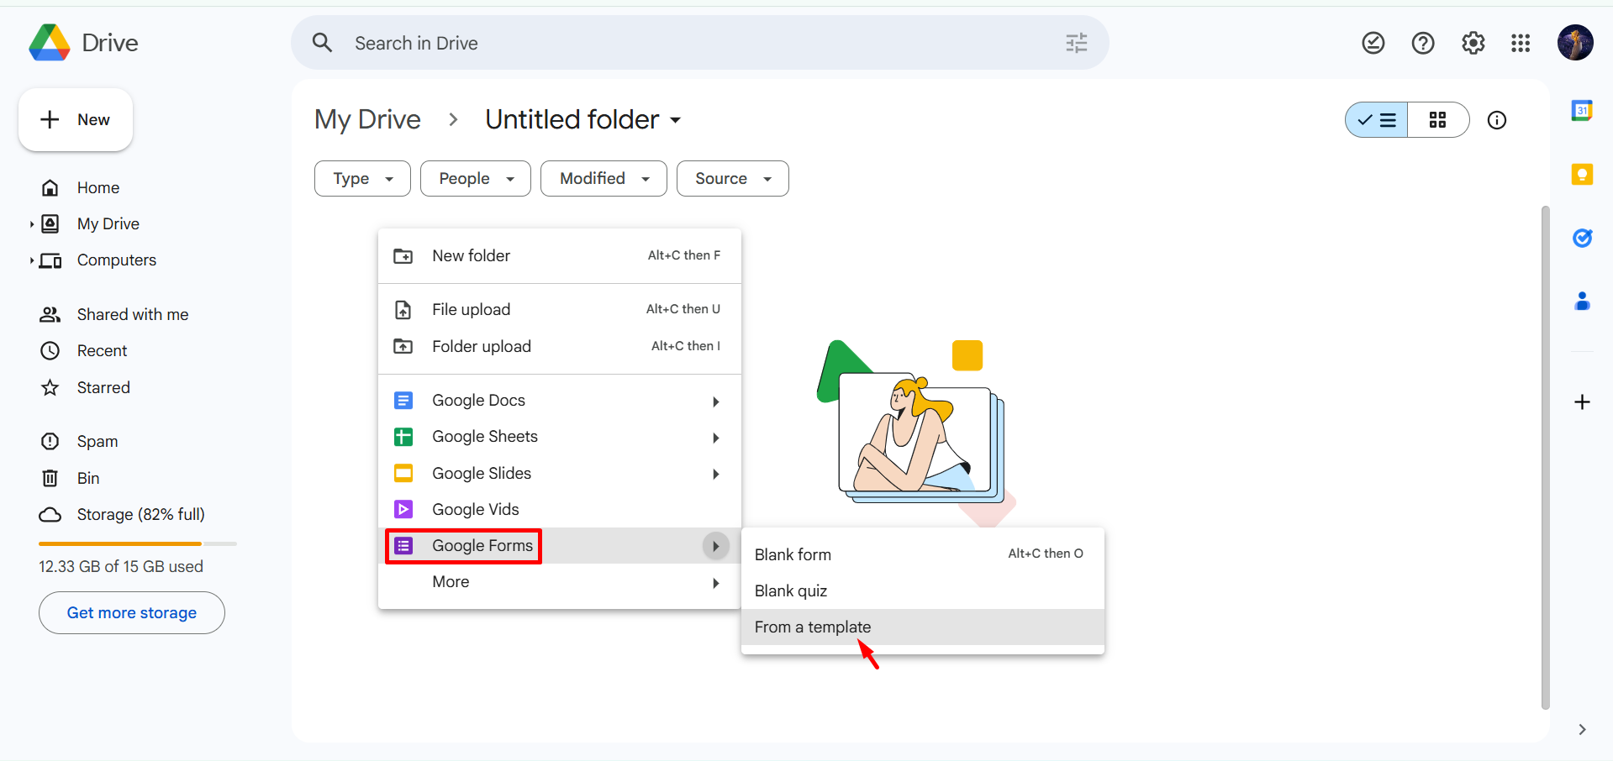The height and width of the screenshot is (761, 1613).
Task: Open Recent in the sidebar
Action: (103, 351)
